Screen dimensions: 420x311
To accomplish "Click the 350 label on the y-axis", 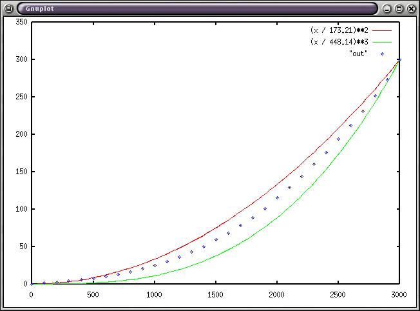I will click(21, 22).
